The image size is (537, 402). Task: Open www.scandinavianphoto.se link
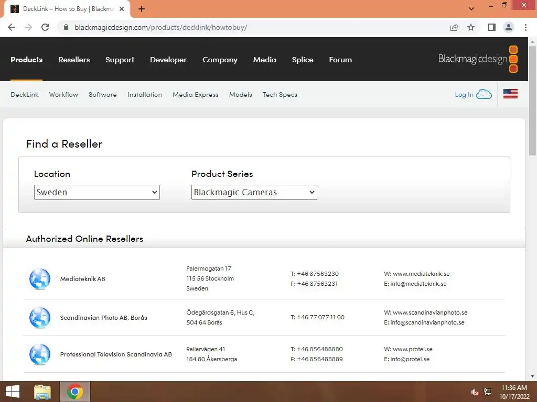430,312
